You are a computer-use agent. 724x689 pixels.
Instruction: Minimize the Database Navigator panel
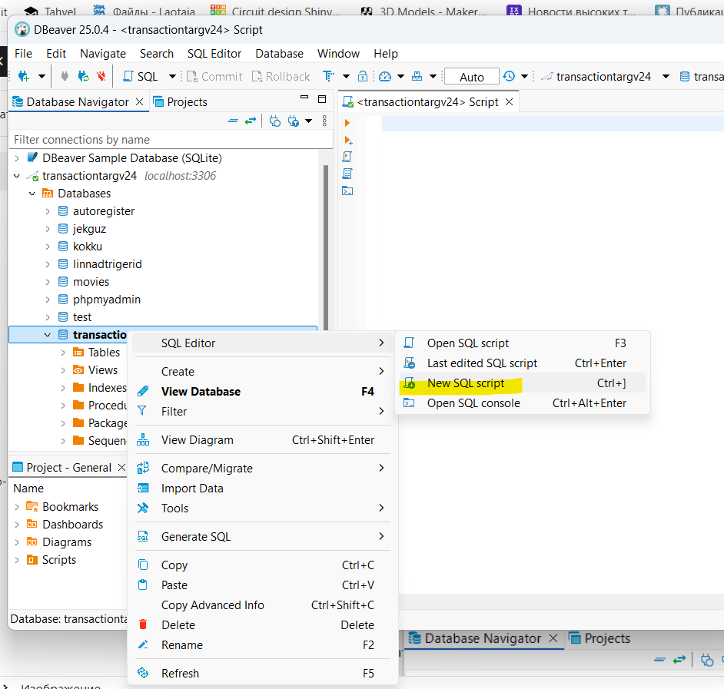coord(304,98)
